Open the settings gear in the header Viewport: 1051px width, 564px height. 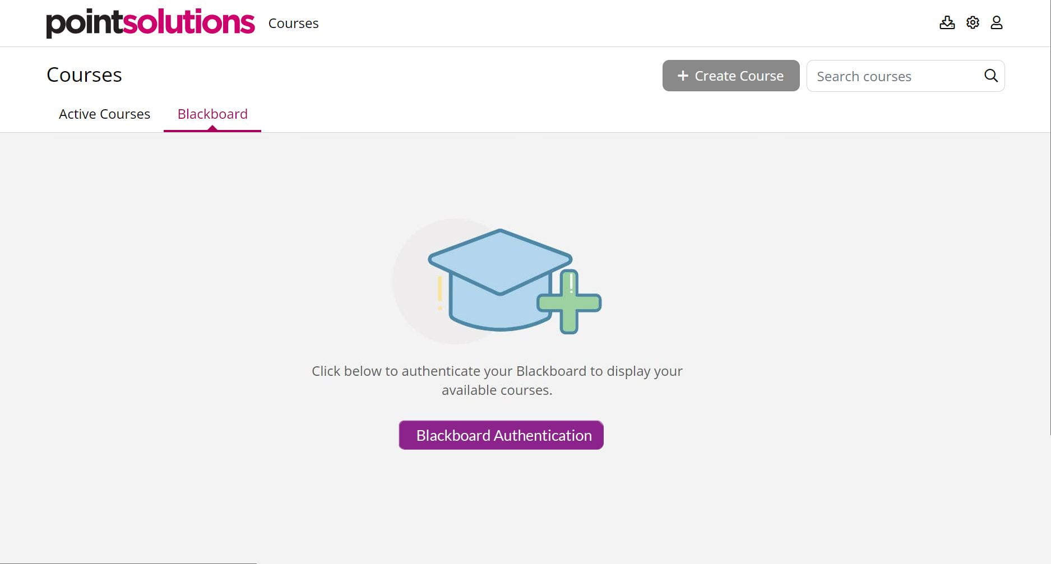973,22
